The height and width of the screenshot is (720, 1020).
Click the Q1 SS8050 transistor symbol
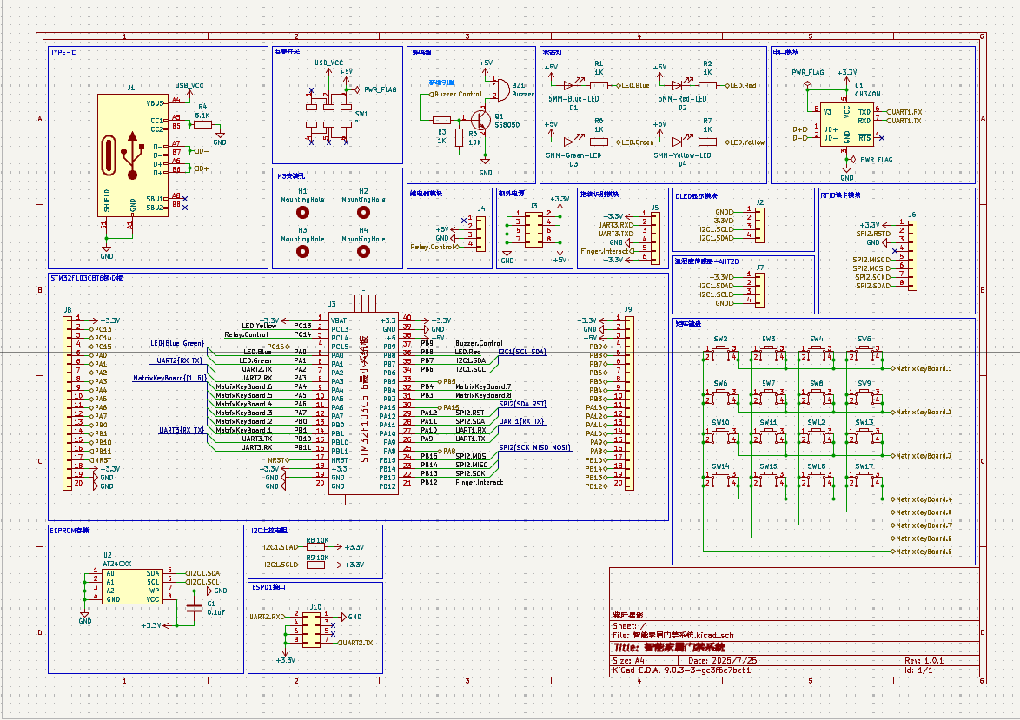480,120
